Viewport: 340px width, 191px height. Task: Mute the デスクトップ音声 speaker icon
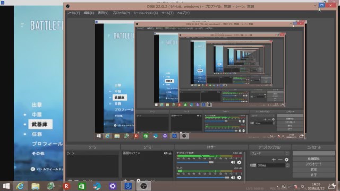(233, 162)
